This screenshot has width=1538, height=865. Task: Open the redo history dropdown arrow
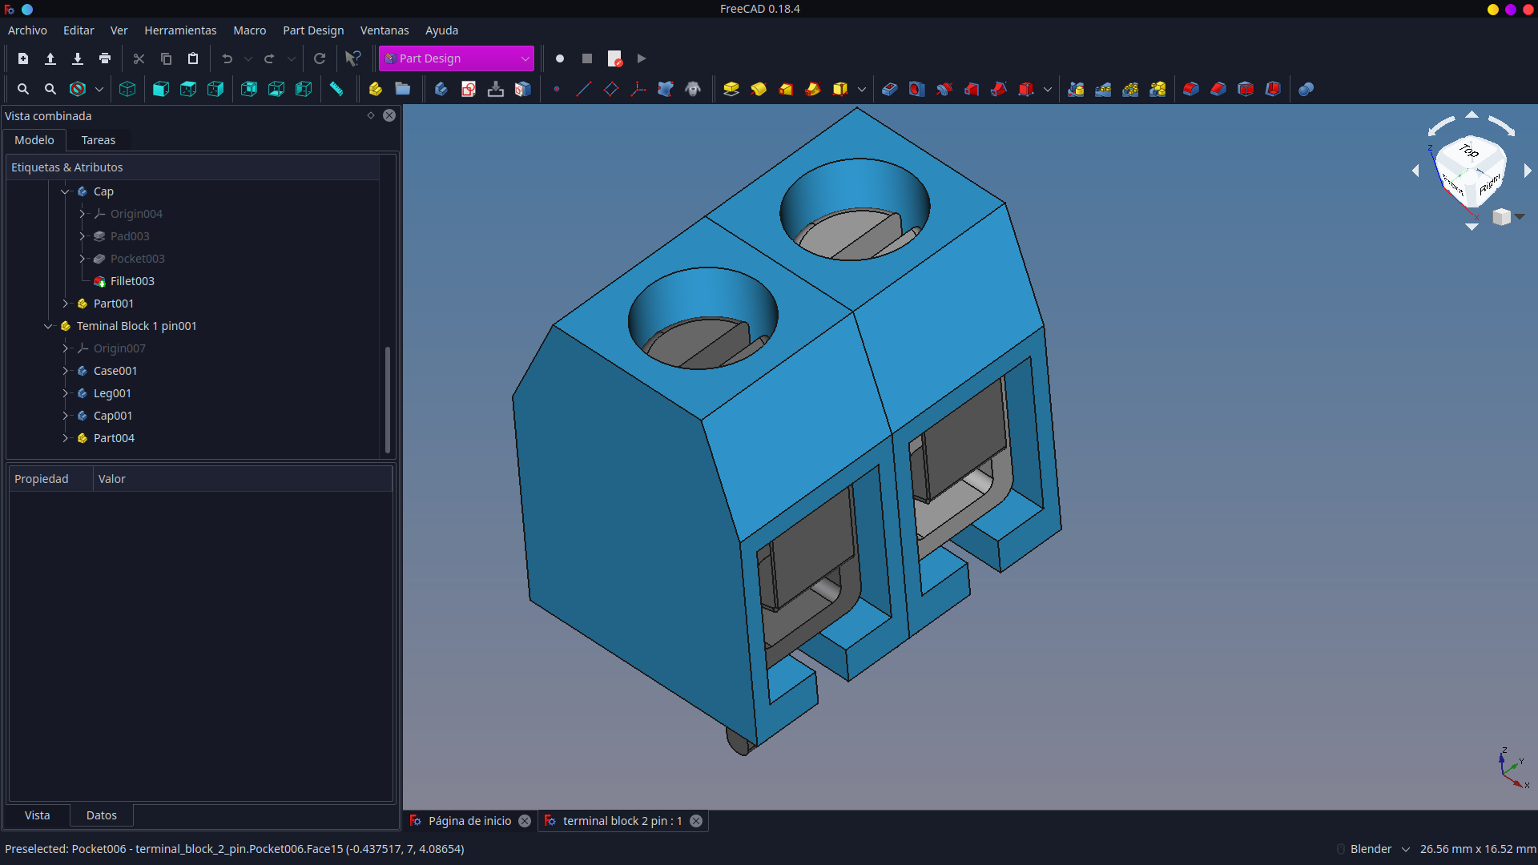(292, 58)
